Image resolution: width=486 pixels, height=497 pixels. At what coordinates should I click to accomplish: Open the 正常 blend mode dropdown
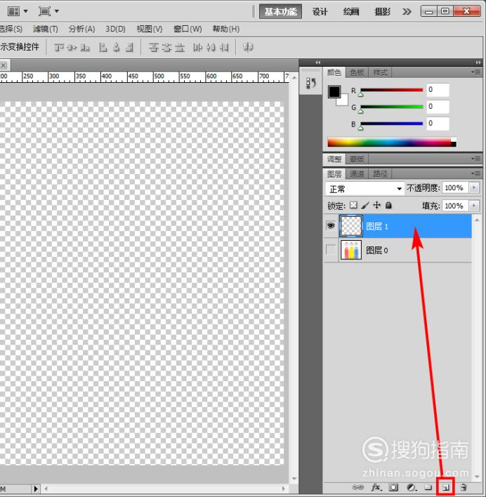tap(364, 189)
